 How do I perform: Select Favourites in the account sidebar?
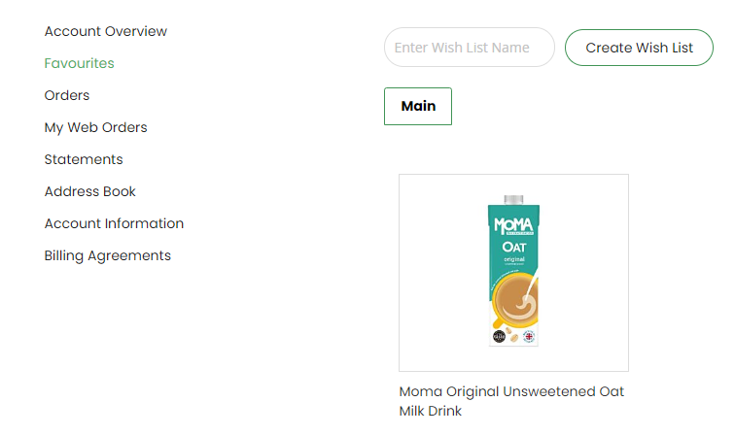pyautogui.click(x=79, y=63)
